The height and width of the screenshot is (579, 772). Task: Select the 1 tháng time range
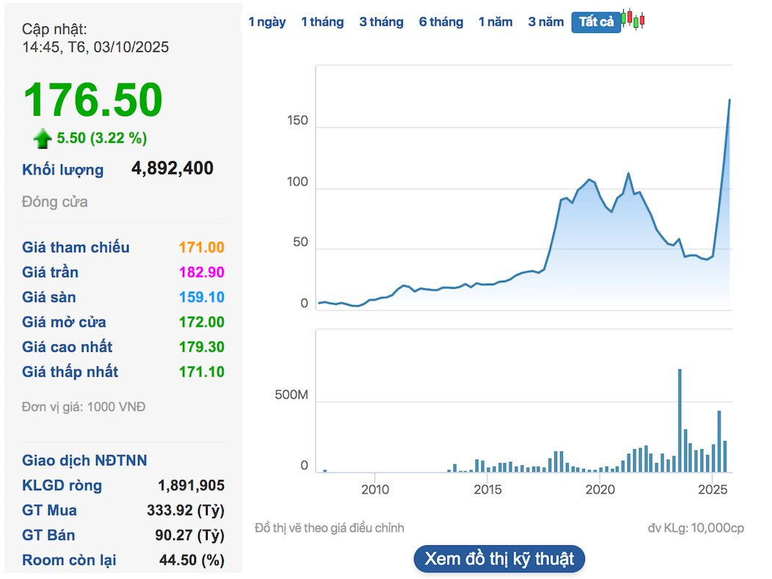(322, 22)
